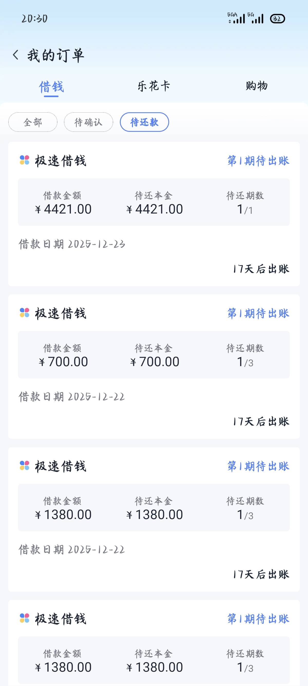The image size is (308, 686).
Task: Open 第1期待出账 status of the ¥4421.00 loan
Action: tap(258, 161)
